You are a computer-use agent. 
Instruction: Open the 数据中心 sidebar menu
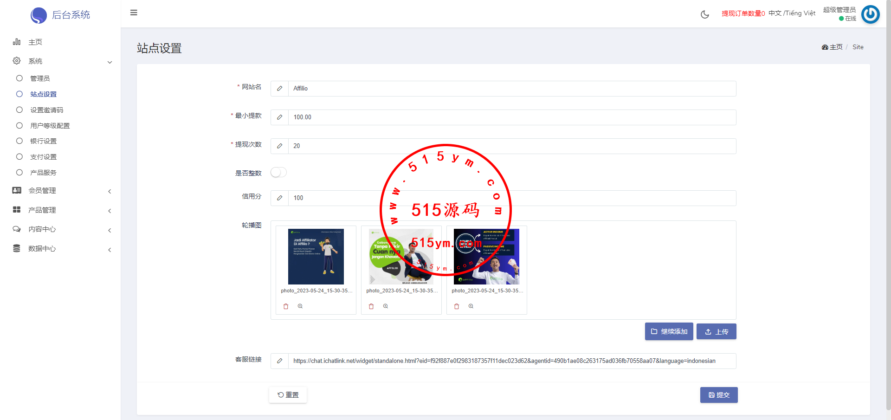(x=42, y=249)
